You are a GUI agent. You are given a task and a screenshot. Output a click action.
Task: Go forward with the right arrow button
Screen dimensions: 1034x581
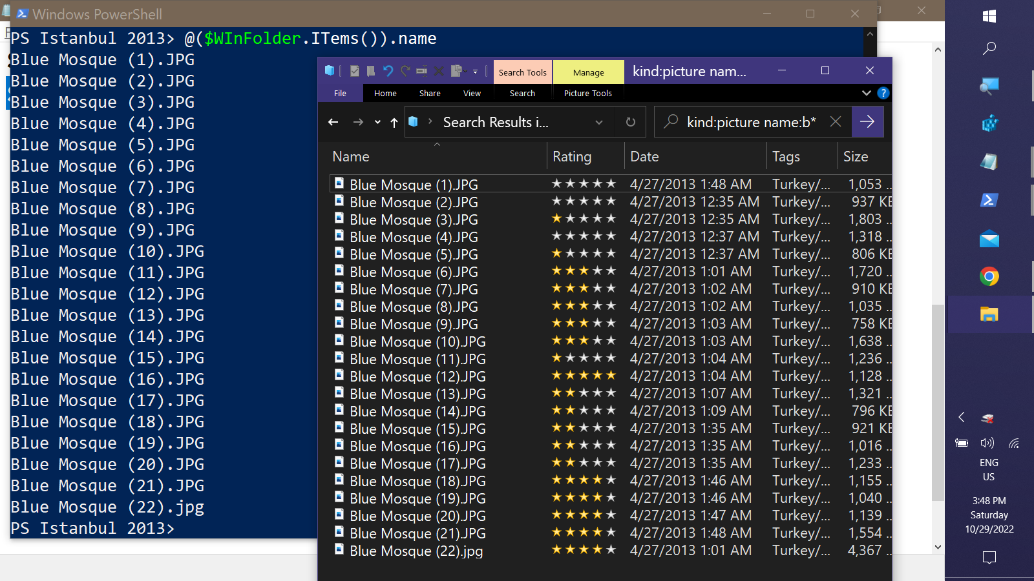pyautogui.click(x=358, y=122)
